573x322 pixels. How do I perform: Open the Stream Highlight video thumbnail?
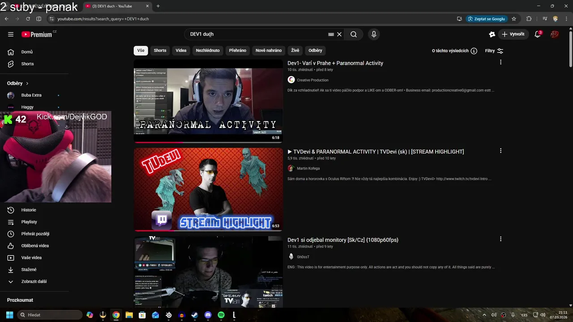click(208, 189)
